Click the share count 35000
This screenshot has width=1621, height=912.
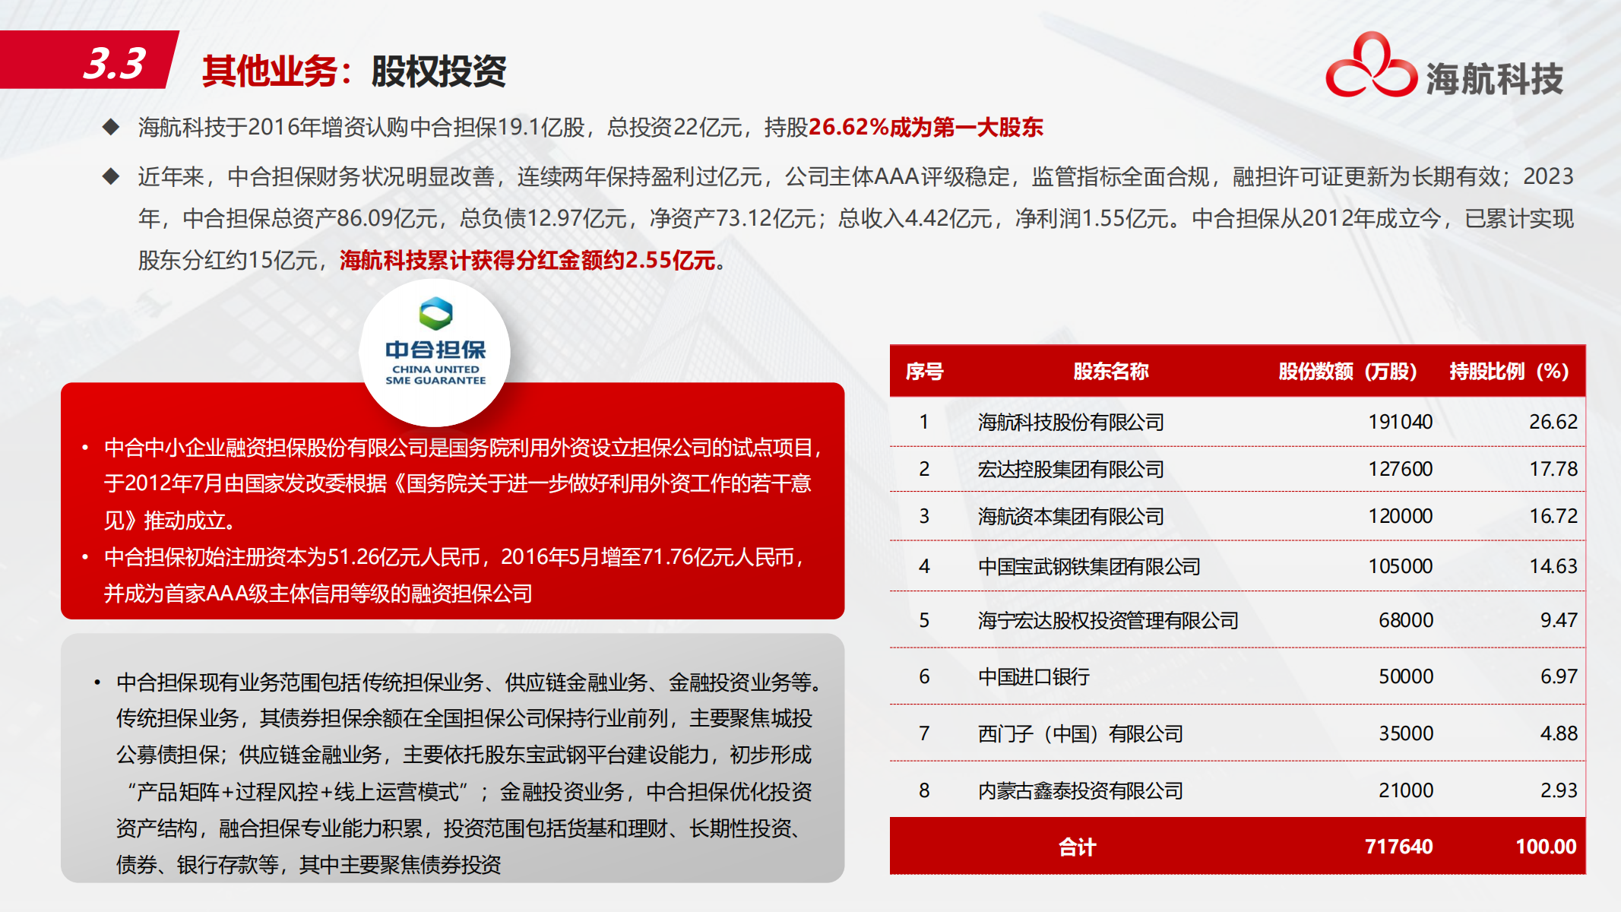pyautogui.click(x=1406, y=733)
